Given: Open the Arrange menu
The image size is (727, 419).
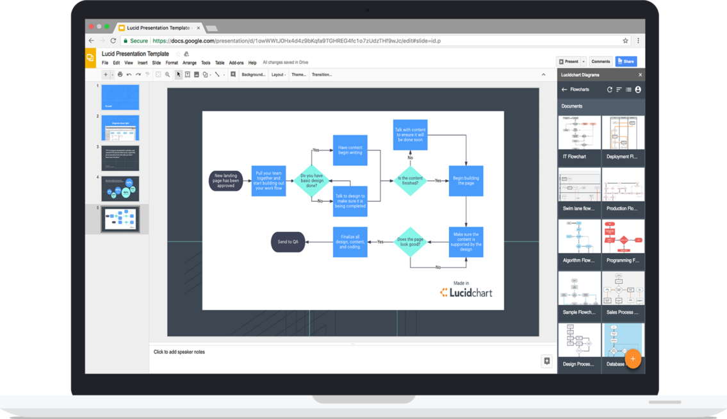Looking at the screenshot, I should pyautogui.click(x=189, y=63).
